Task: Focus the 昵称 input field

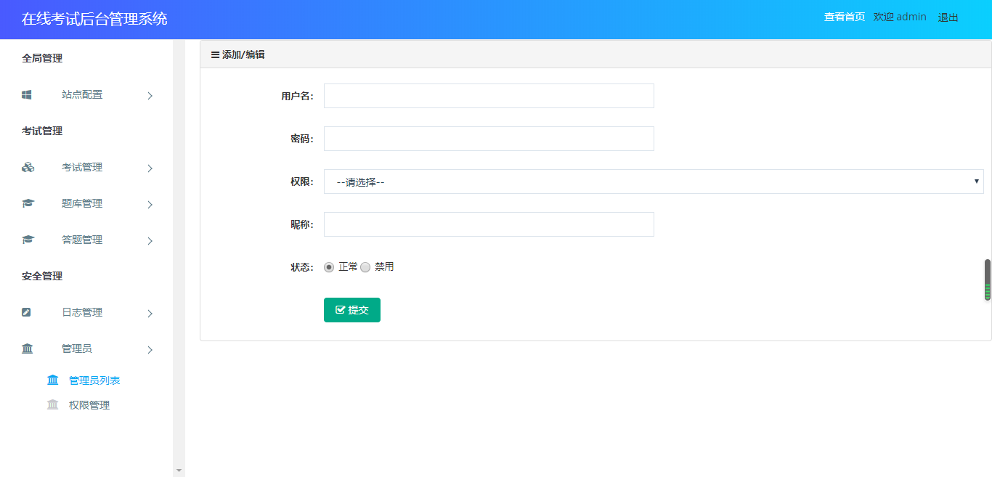Action: click(x=489, y=224)
